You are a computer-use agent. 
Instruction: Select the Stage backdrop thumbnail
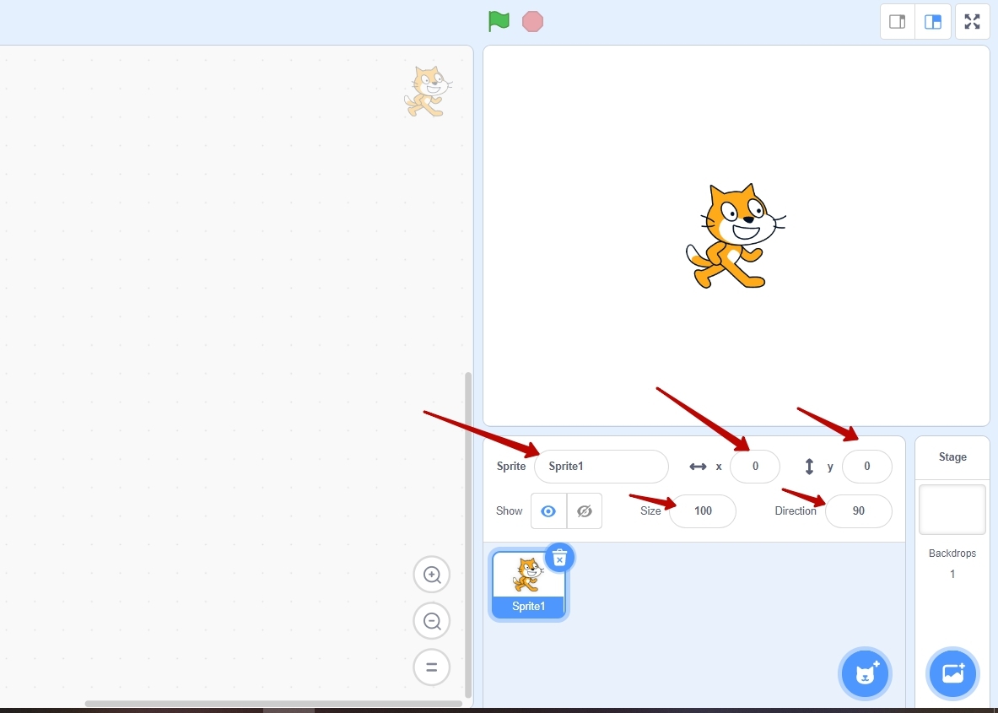point(952,510)
